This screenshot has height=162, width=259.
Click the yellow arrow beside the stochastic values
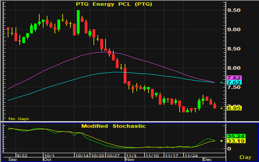221,141
